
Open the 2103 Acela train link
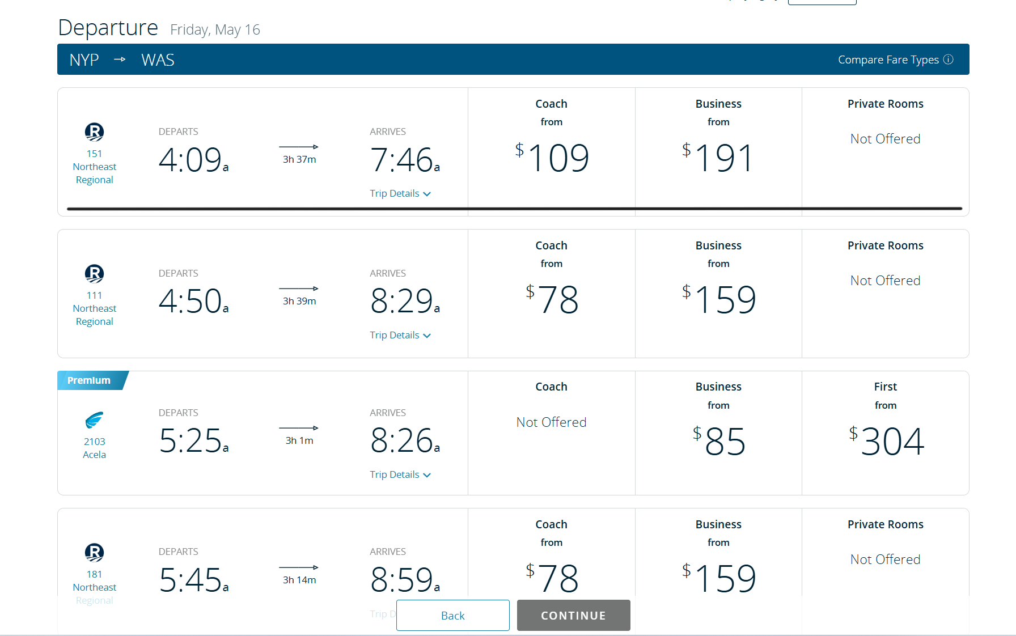95,448
